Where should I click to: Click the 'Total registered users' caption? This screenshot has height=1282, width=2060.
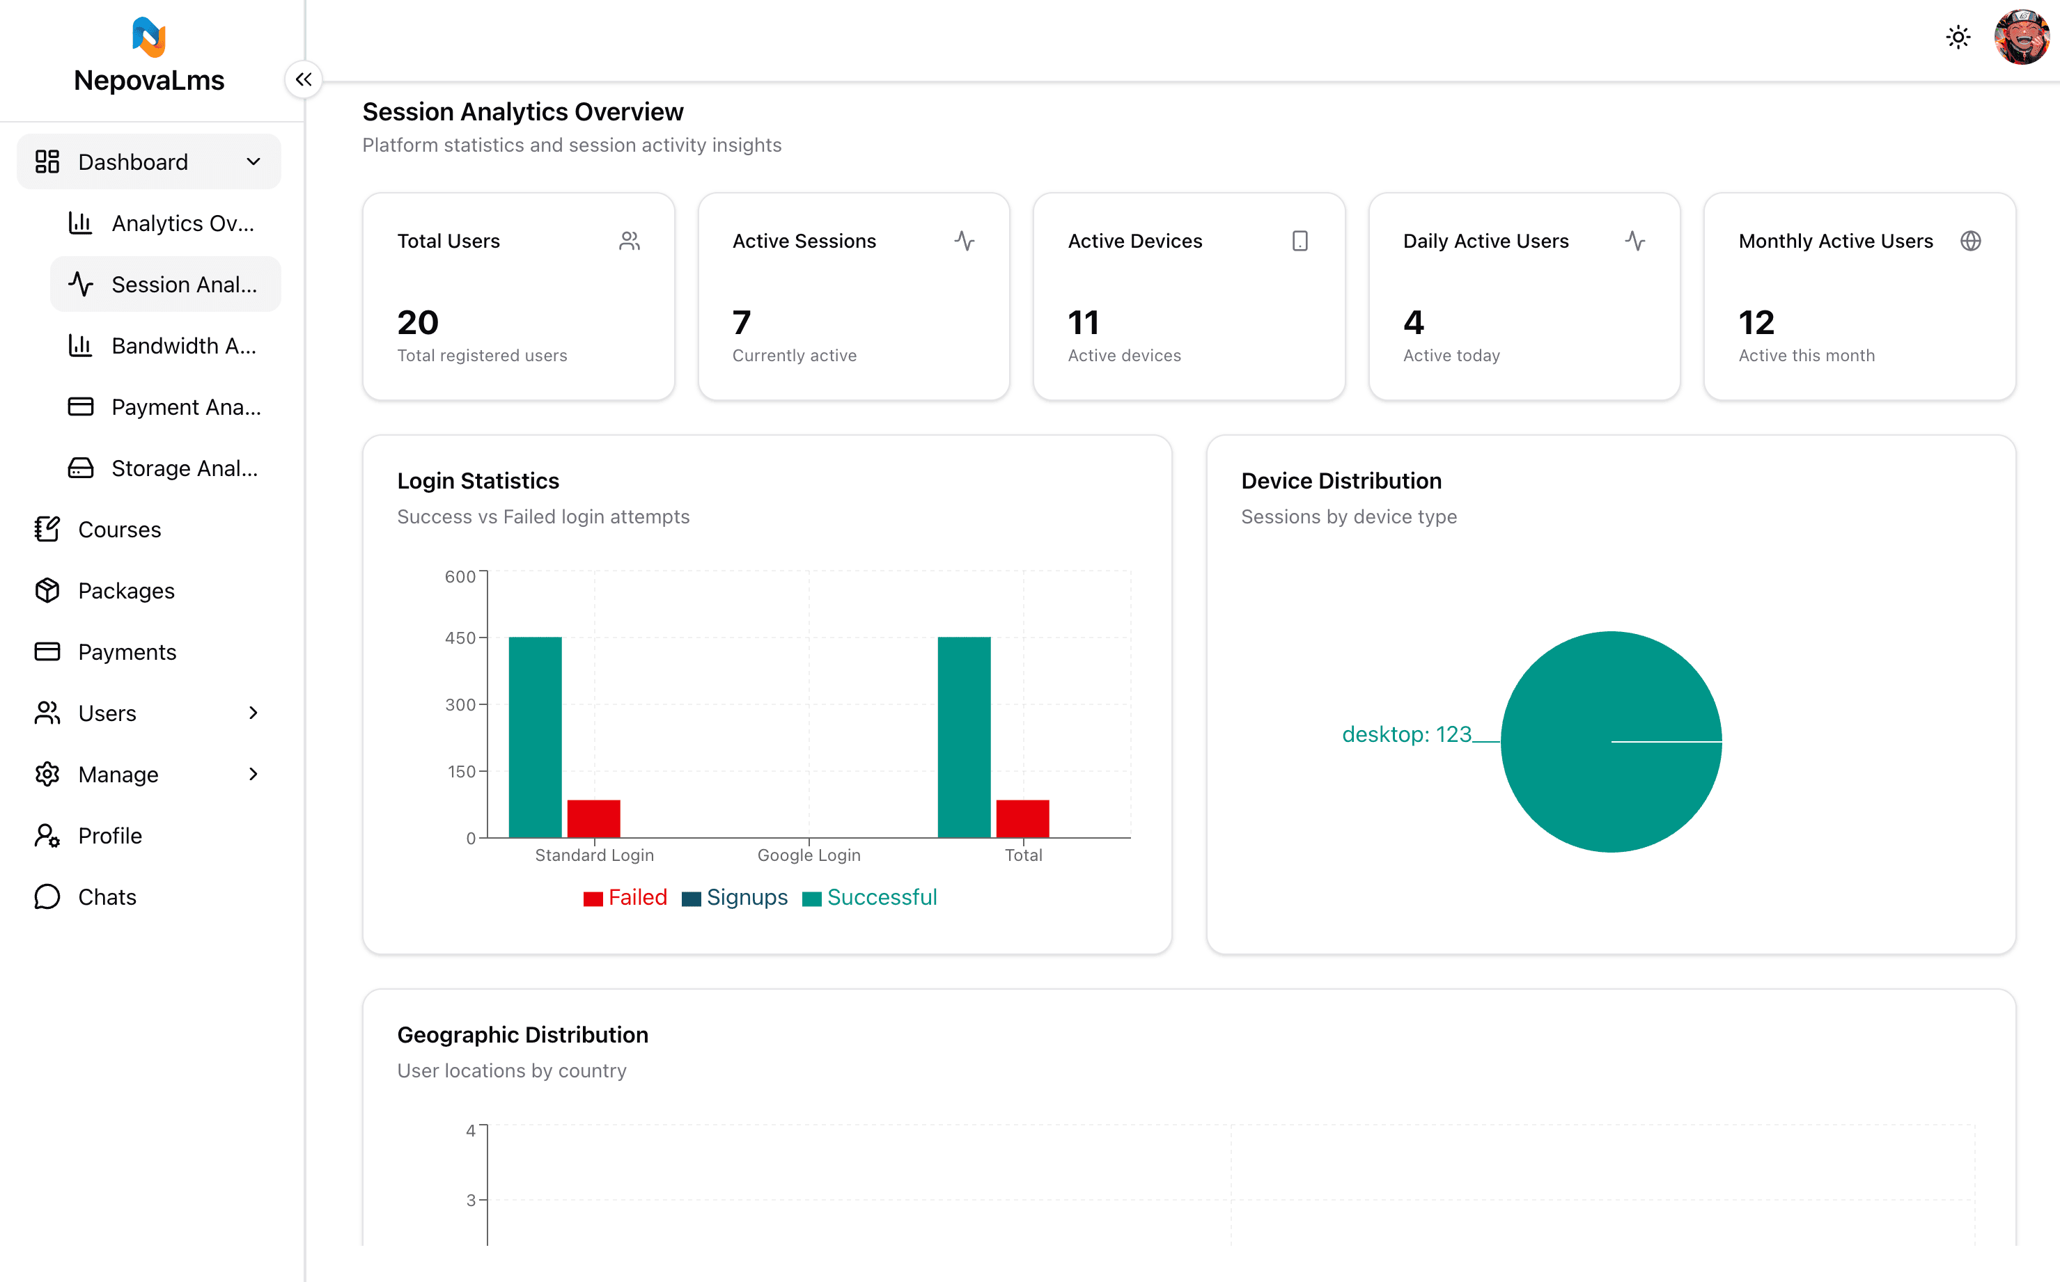(x=482, y=355)
